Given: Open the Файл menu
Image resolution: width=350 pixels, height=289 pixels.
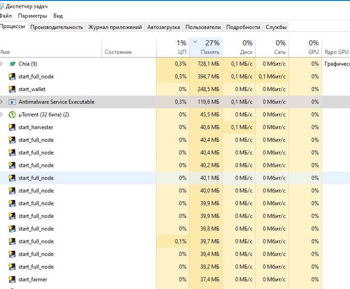Looking at the screenshot, I should tap(6, 16).
